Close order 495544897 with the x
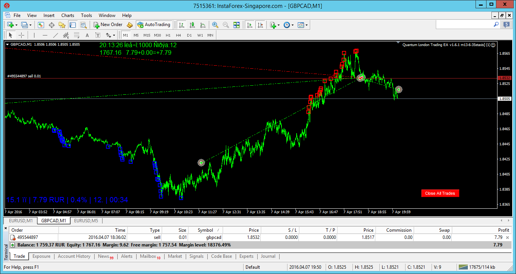 [507, 237]
